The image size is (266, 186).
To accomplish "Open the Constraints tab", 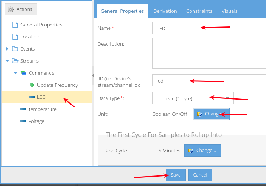I will [199, 11].
